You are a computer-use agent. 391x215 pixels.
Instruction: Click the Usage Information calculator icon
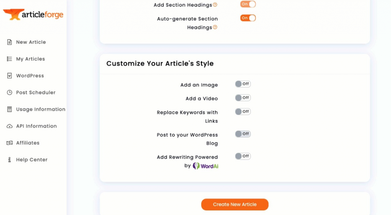pyautogui.click(x=10, y=109)
